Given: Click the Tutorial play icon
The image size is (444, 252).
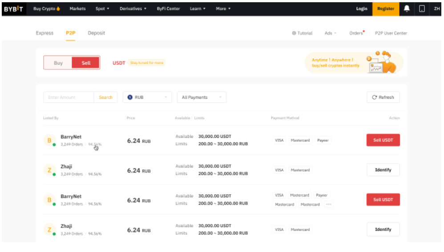Looking at the screenshot, I should click(x=294, y=33).
